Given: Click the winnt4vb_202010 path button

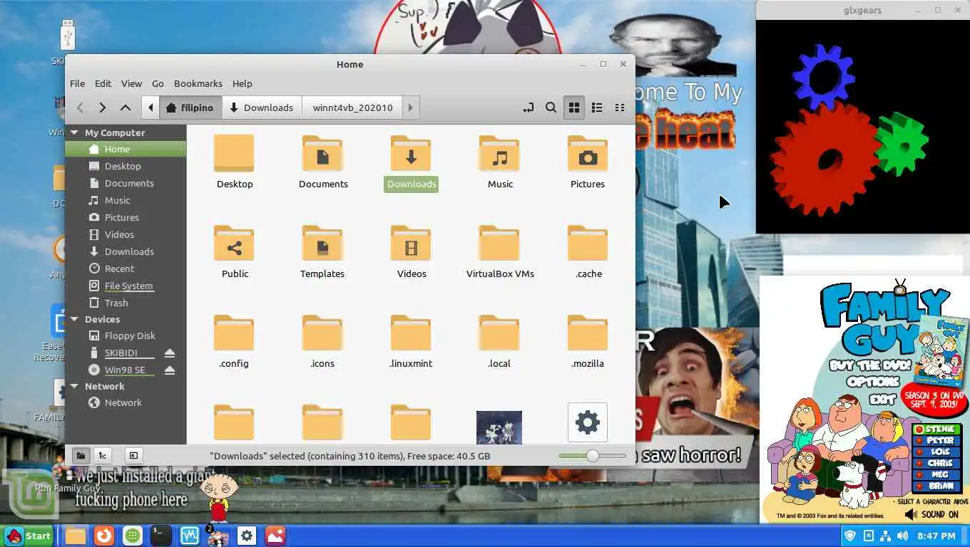Looking at the screenshot, I should (352, 108).
